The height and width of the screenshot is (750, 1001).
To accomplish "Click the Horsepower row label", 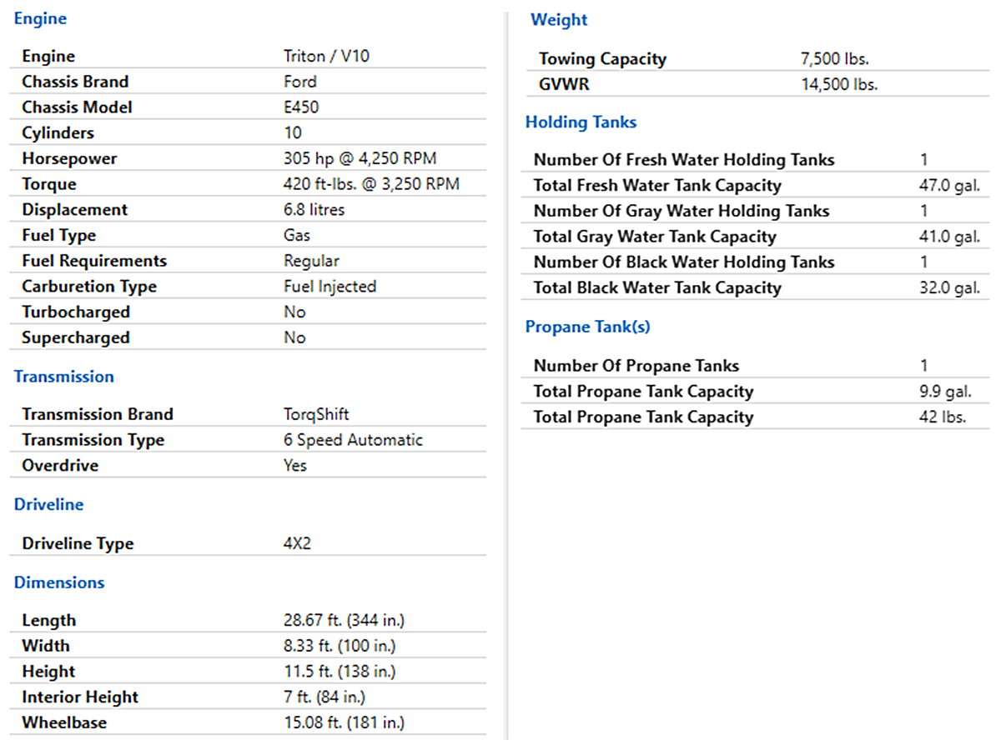I will click(x=69, y=159).
